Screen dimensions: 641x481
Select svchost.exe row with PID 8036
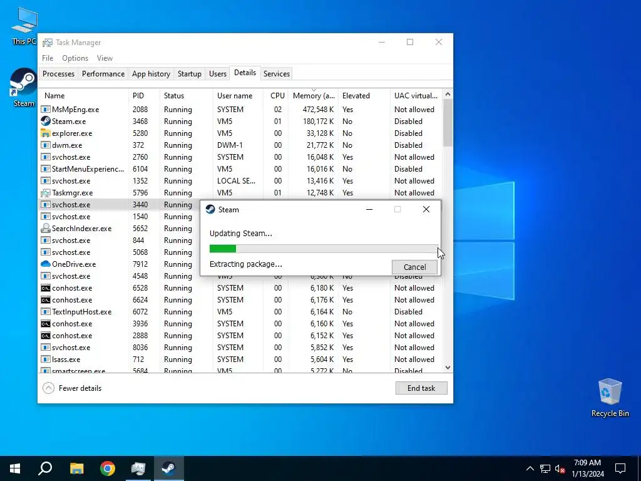coord(240,347)
